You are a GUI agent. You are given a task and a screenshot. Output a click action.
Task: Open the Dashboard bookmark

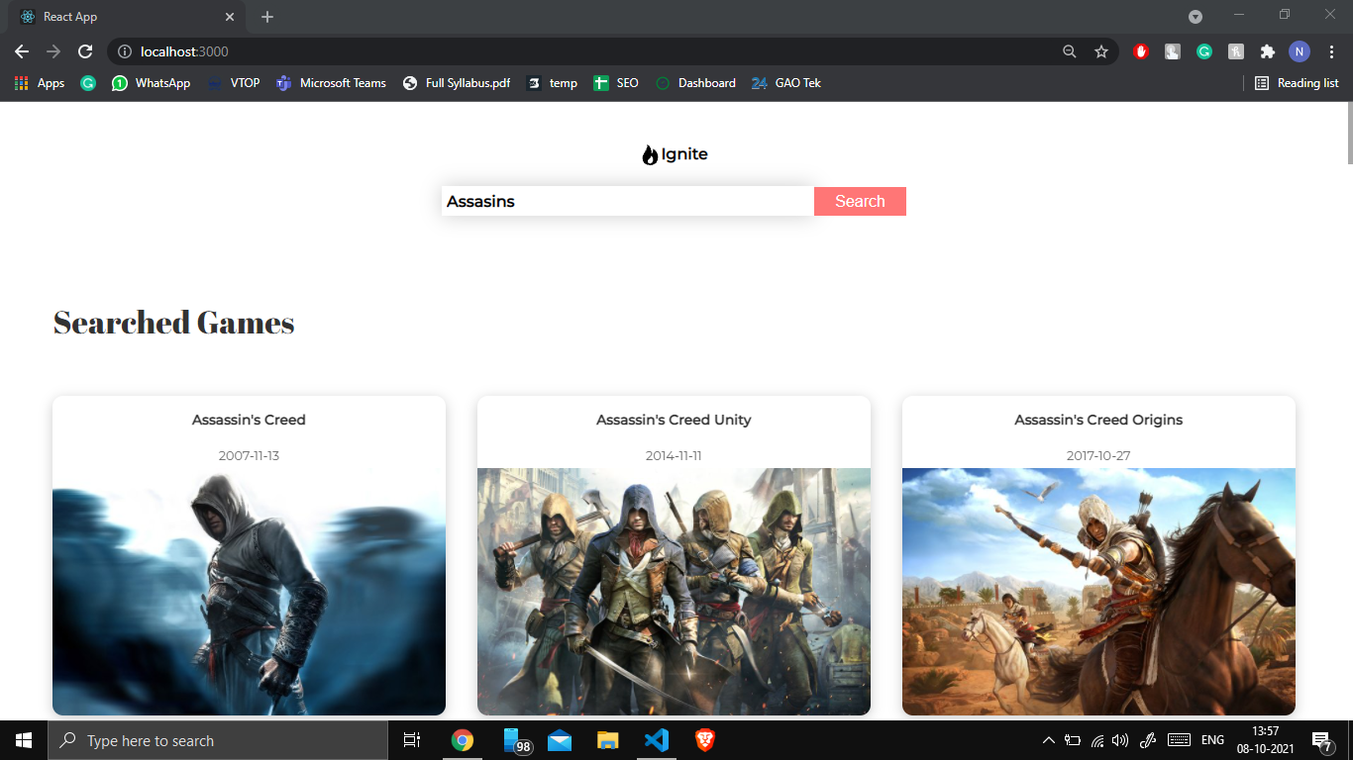point(695,83)
